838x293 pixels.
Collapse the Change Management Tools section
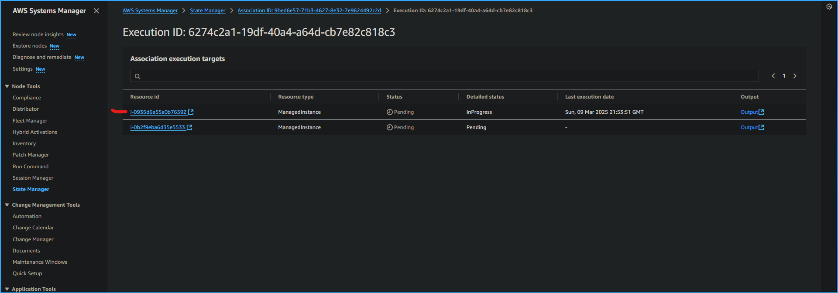7,205
